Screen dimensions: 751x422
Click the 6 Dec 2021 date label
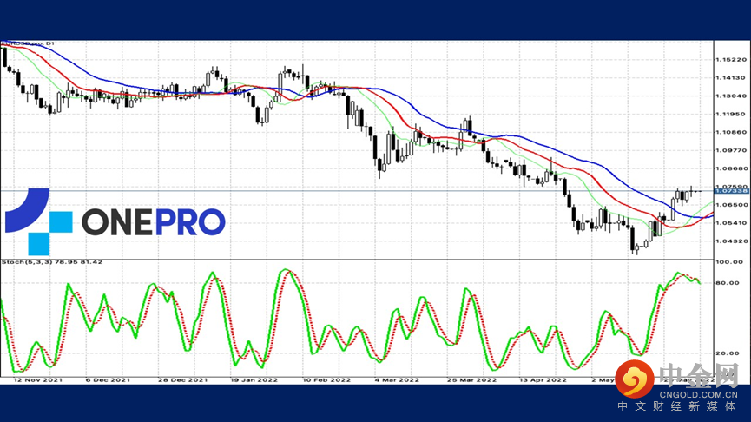click(108, 379)
